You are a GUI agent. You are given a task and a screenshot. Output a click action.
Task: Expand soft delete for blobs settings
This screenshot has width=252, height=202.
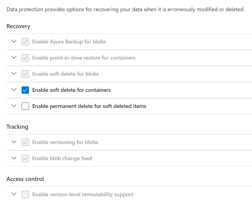click(x=14, y=74)
